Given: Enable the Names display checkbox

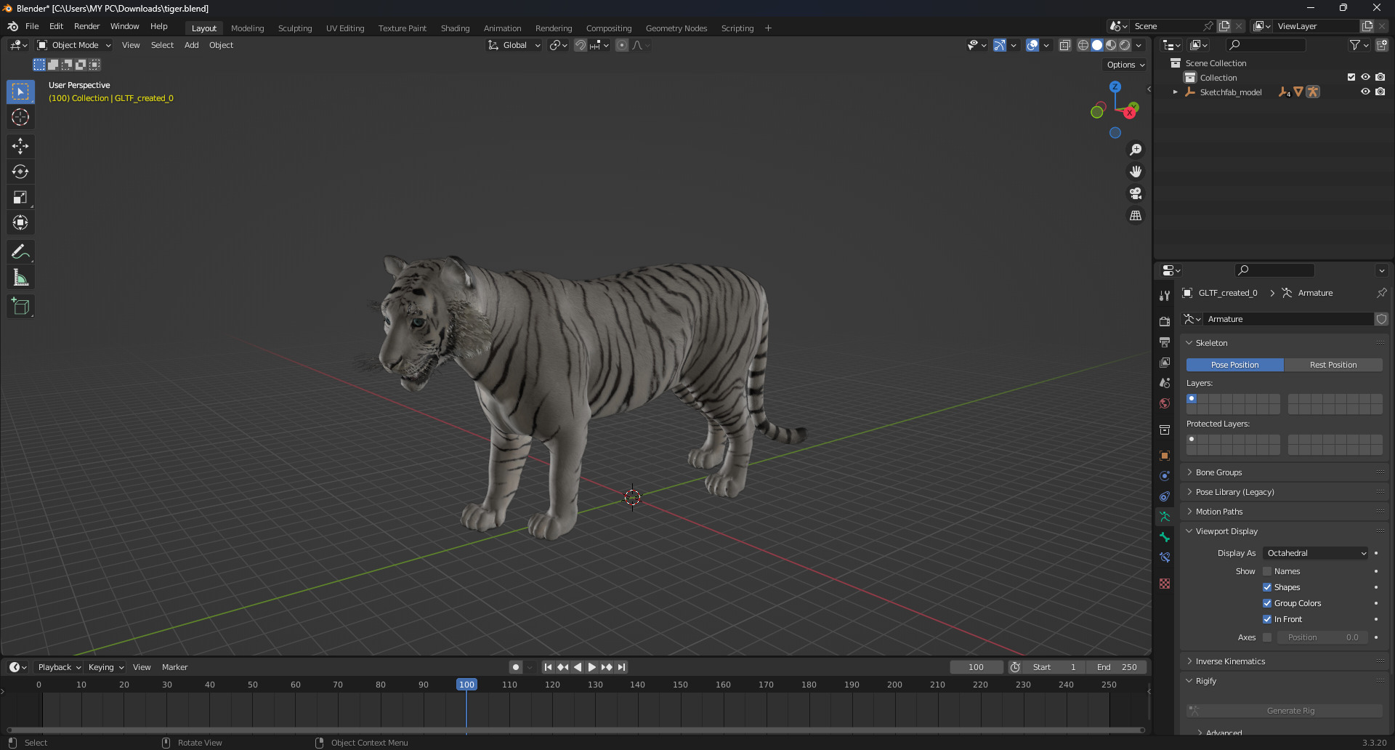Looking at the screenshot, I should click(x=1267, y=571).
